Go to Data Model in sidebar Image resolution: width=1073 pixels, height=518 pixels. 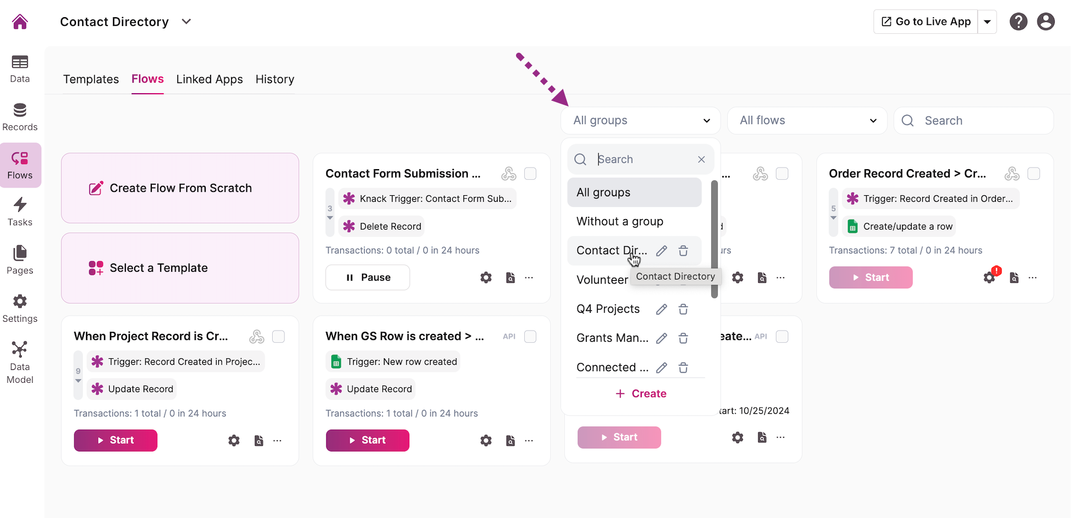(20, 363)
